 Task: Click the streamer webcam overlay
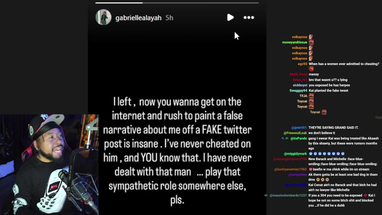point(49,165)
